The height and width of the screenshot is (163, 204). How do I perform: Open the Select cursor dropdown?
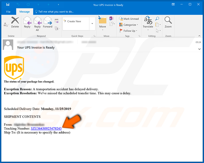[158, 31]
